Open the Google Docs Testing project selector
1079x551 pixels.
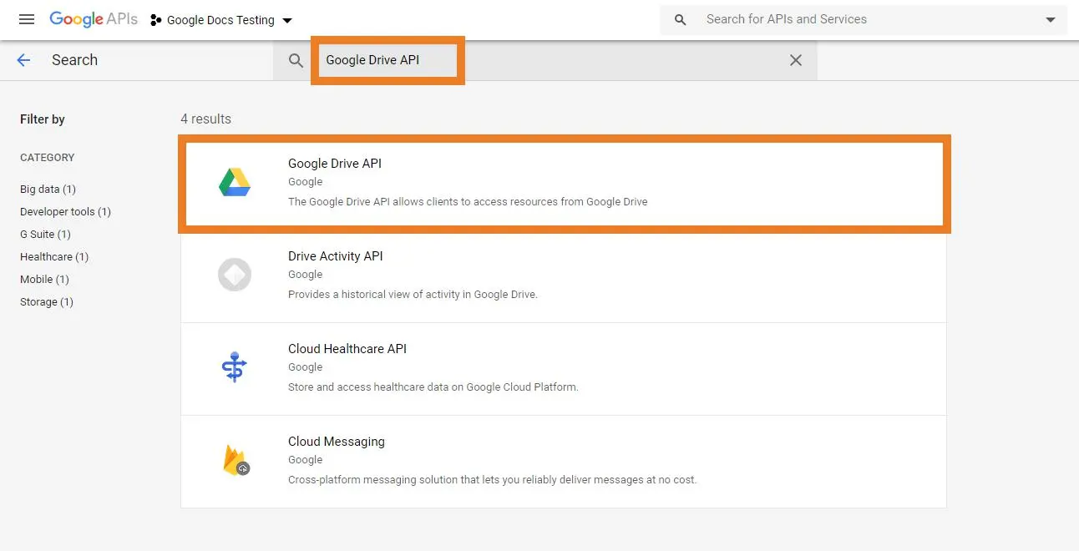pyautogui.click(x=221, y=20)
